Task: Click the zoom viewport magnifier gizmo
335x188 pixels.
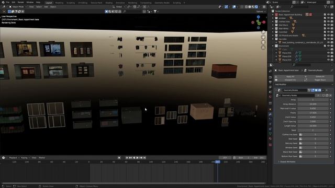Action: click(263, 32)
